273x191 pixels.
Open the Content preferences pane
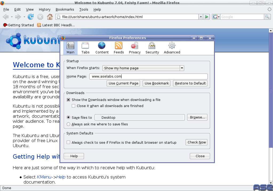(x=102, y=48)
